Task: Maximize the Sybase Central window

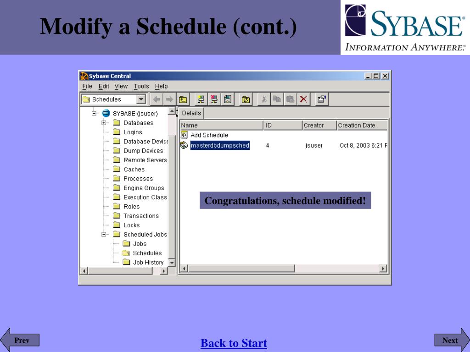Action: point(376,76)
